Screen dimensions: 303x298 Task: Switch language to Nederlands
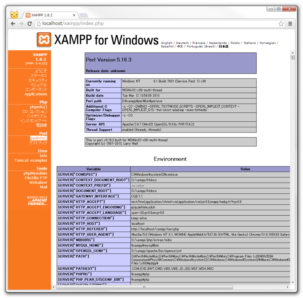click(217, 43)
